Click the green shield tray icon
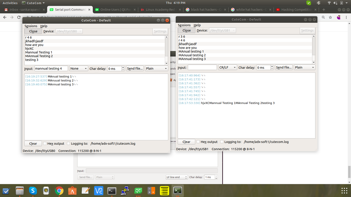351x197 pixels. 309,3
